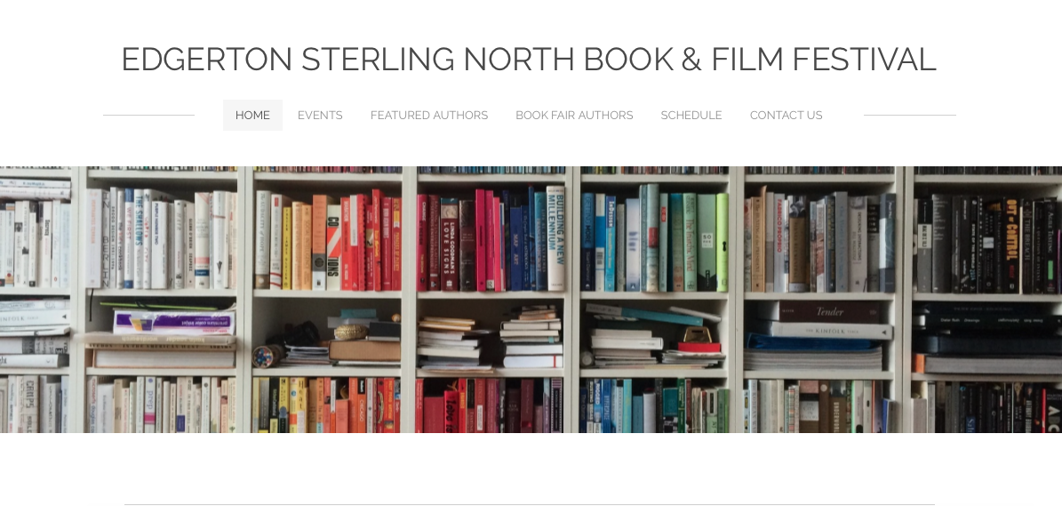Click Linda Goodman's 'Love Signs' book spine
The image size is (1062, 506).
pos(450,245)
